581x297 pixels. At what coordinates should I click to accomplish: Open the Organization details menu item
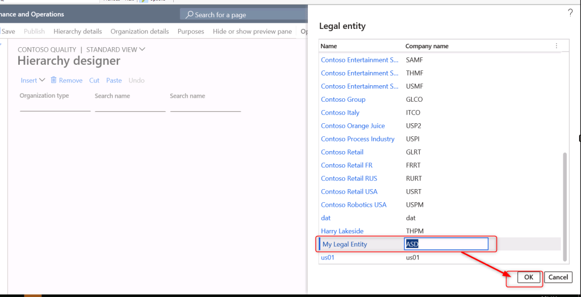click(140, 31)
